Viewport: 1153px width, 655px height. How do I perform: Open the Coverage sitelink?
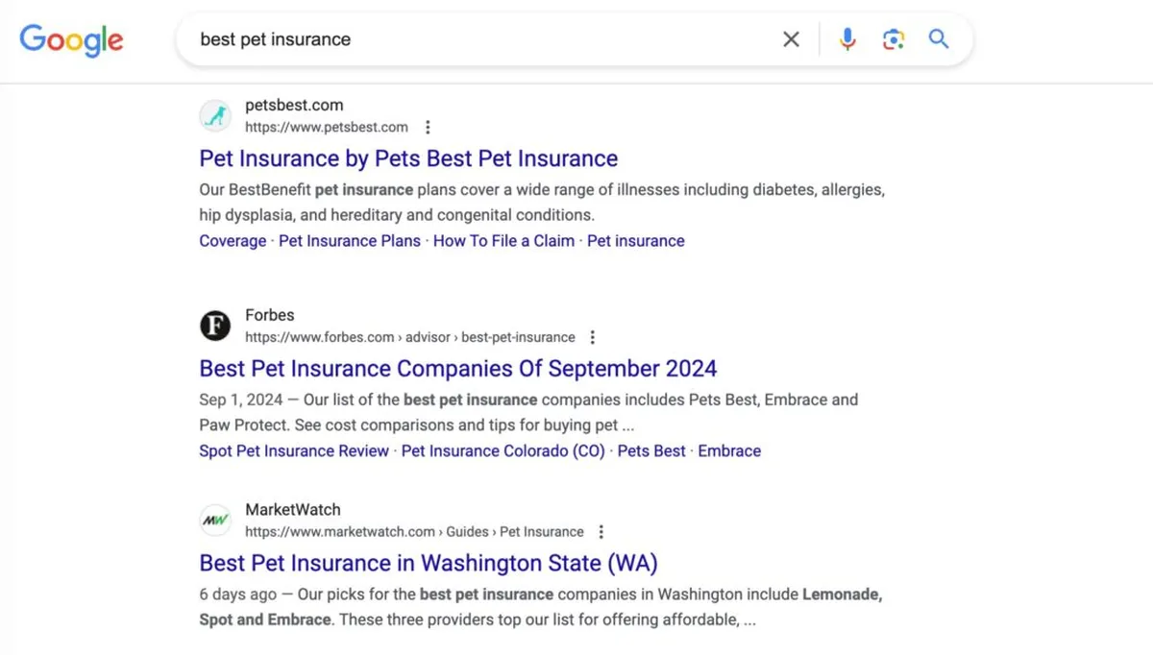point(233,241)
